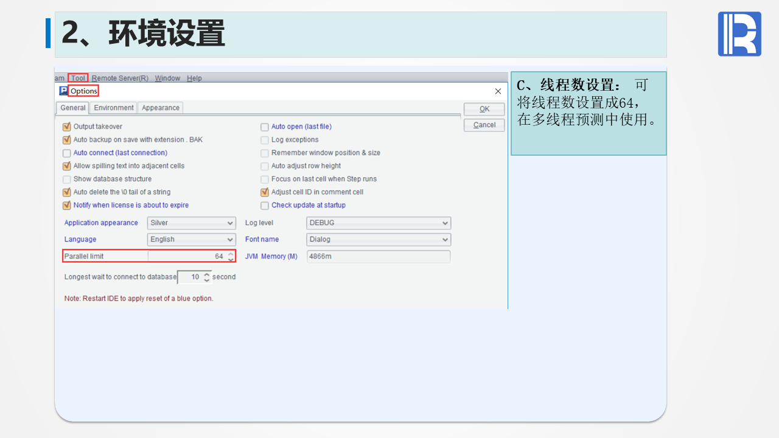Click the Parallel limit label

84,256
